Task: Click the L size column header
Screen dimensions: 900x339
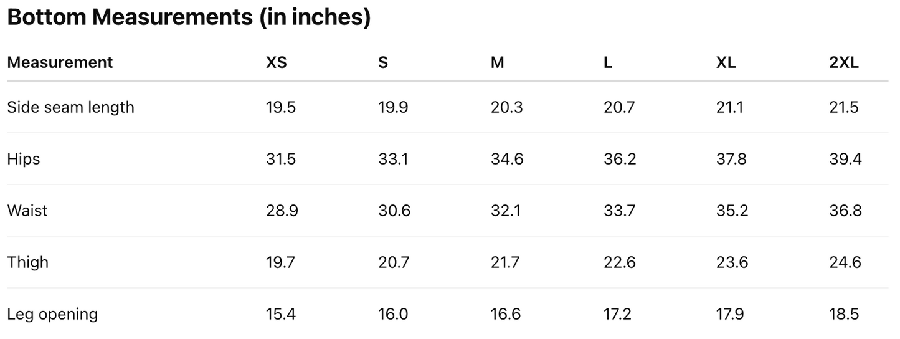Action: pyautogui.click(x=608, y=62)
